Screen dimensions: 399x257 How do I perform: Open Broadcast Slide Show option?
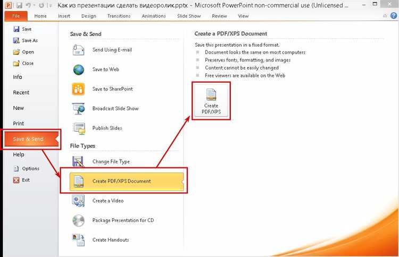point(115,108)
